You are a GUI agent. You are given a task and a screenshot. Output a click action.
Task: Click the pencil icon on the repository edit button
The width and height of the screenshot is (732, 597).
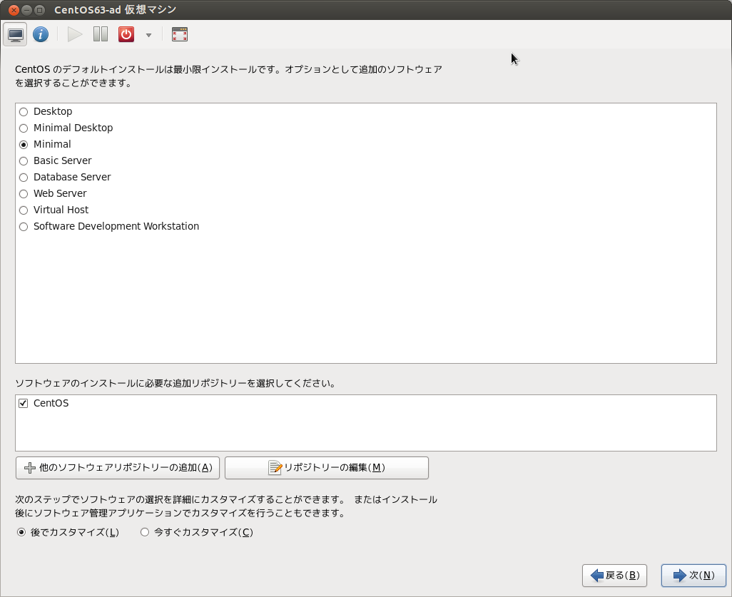point(276,468)
